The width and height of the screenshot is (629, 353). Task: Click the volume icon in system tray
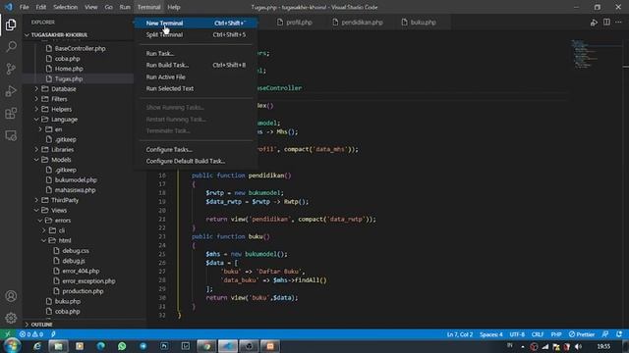[578, 346]
